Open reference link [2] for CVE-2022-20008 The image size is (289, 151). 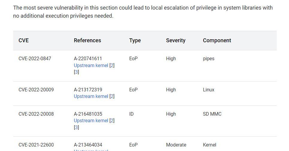(x=112, y=120)
